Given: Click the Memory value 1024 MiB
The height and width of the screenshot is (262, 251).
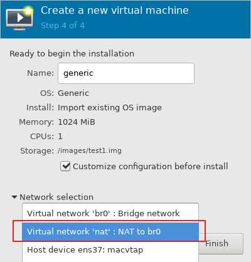Looking at the screenshot, I should click(77, 122).
